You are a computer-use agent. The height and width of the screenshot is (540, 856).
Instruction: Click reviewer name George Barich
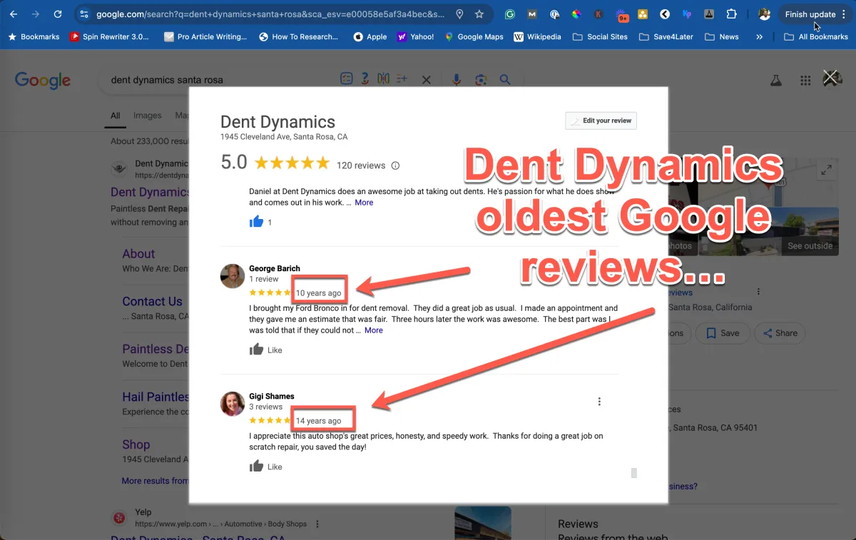click(x=275, y=268)
